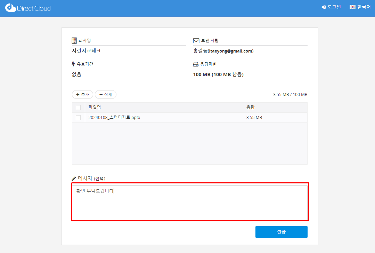Click the pencil icon beside 메시지

click(74, 178)
